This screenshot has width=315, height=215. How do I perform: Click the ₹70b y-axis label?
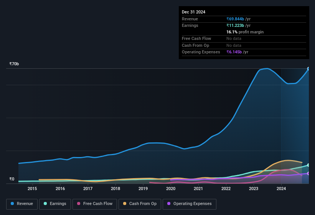click(x=14, y=64)
